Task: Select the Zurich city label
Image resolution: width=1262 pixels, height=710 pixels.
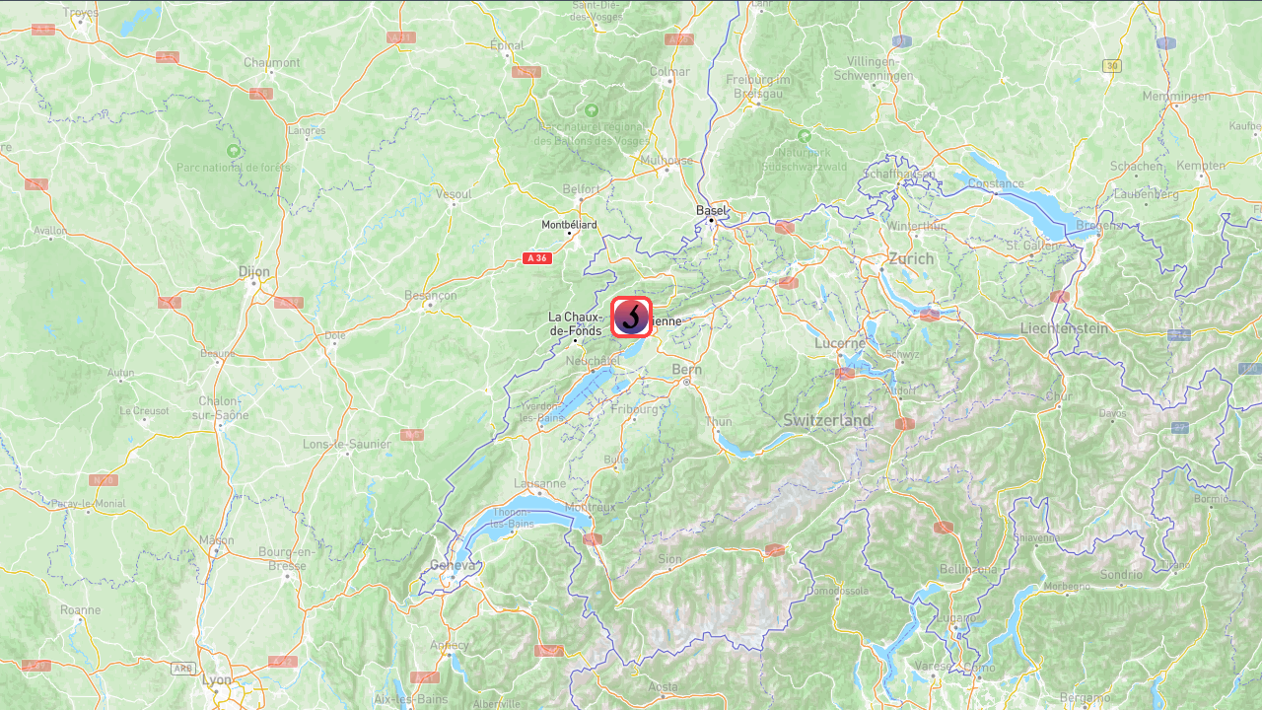Action: [x=911, y=258]
